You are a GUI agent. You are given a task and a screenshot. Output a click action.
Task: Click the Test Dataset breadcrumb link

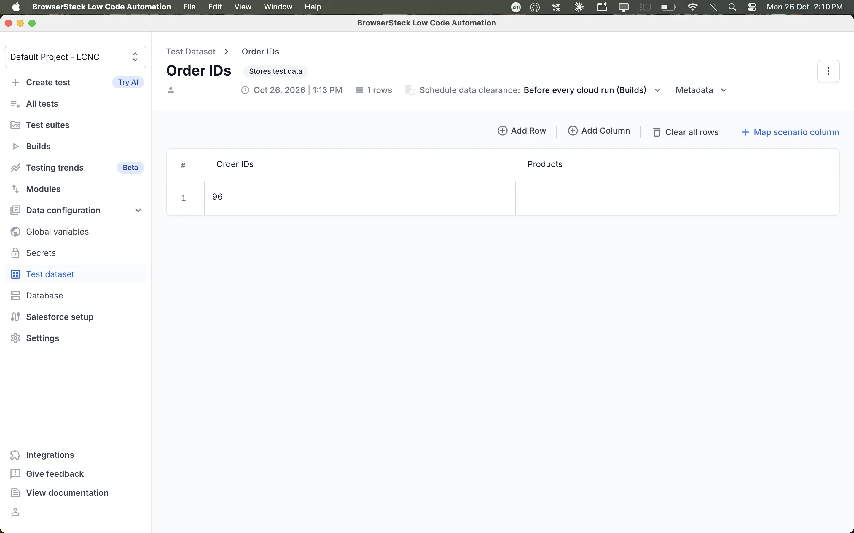[191, 52]
